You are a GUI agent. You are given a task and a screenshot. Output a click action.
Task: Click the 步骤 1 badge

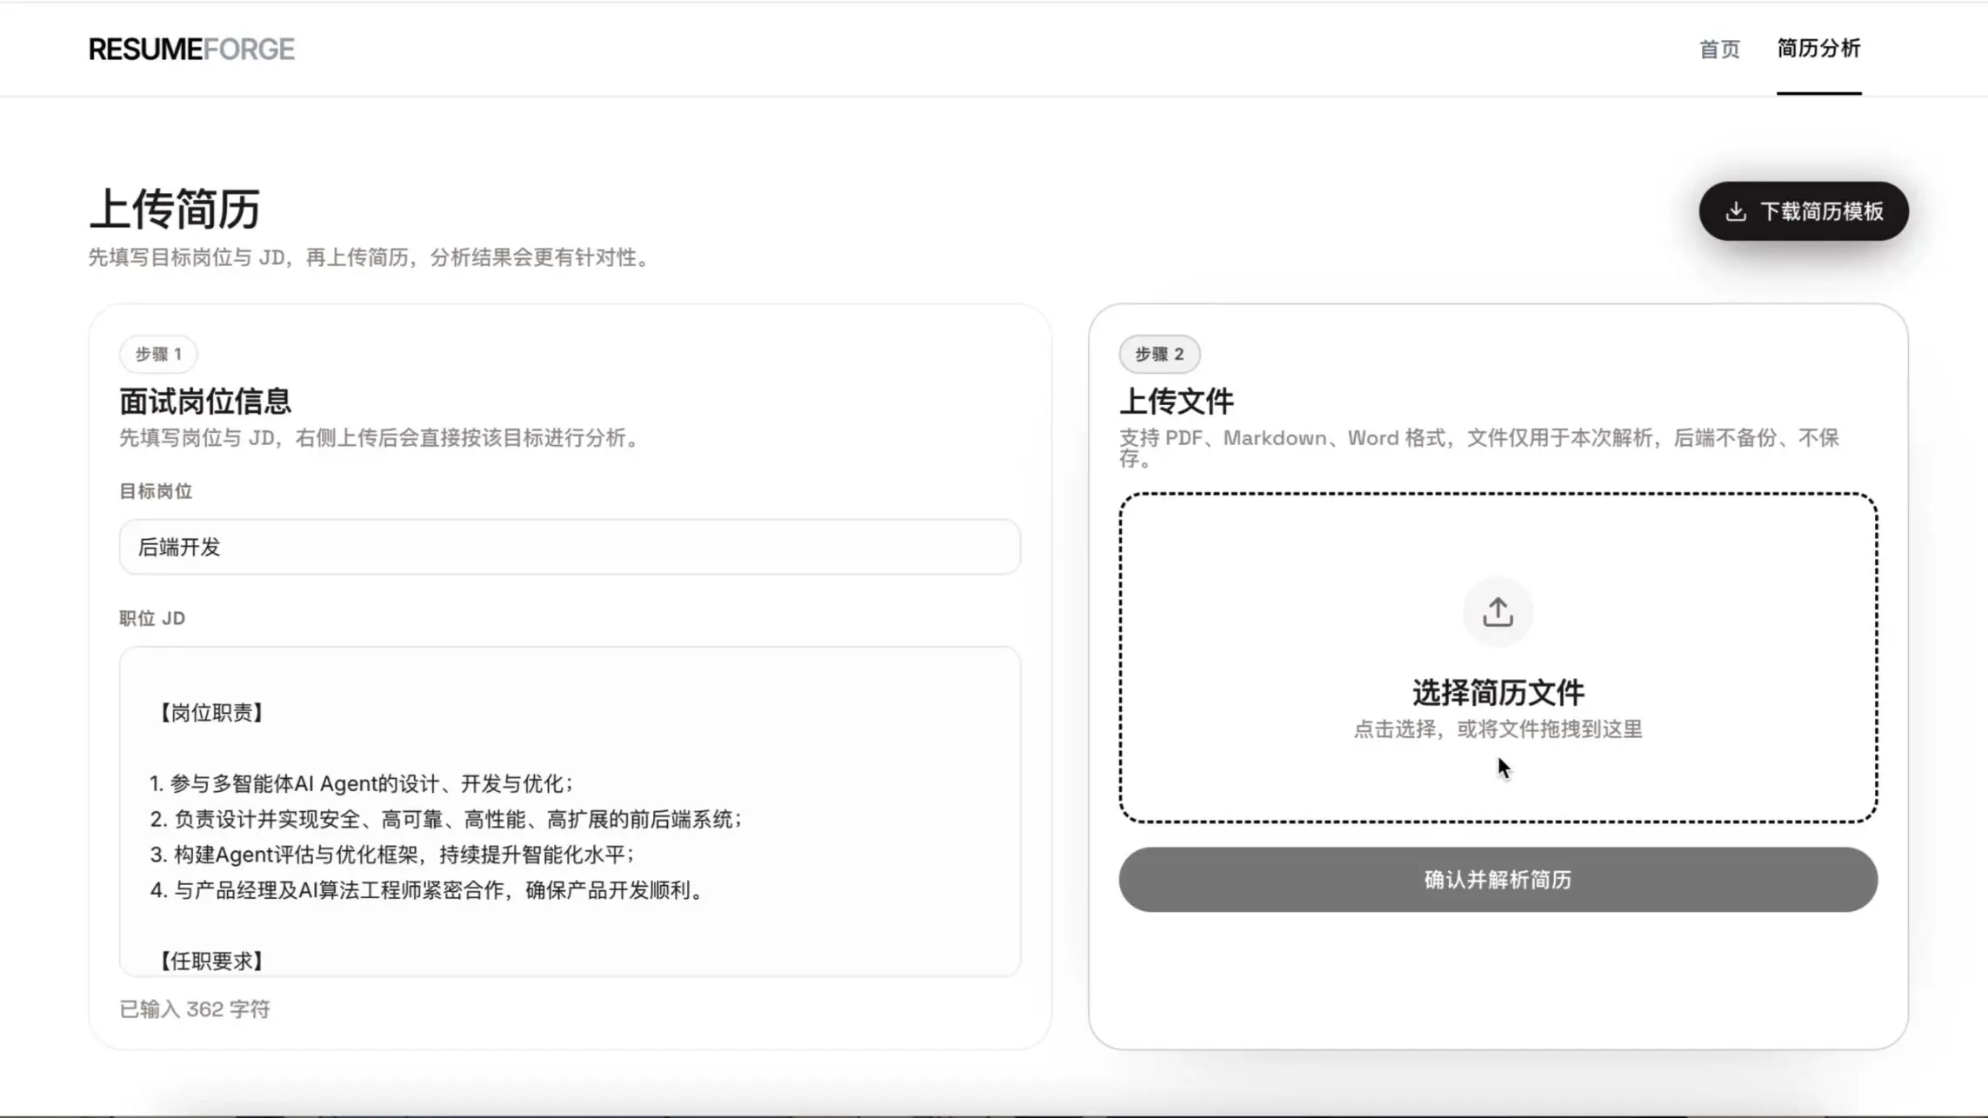pos(158,354)
